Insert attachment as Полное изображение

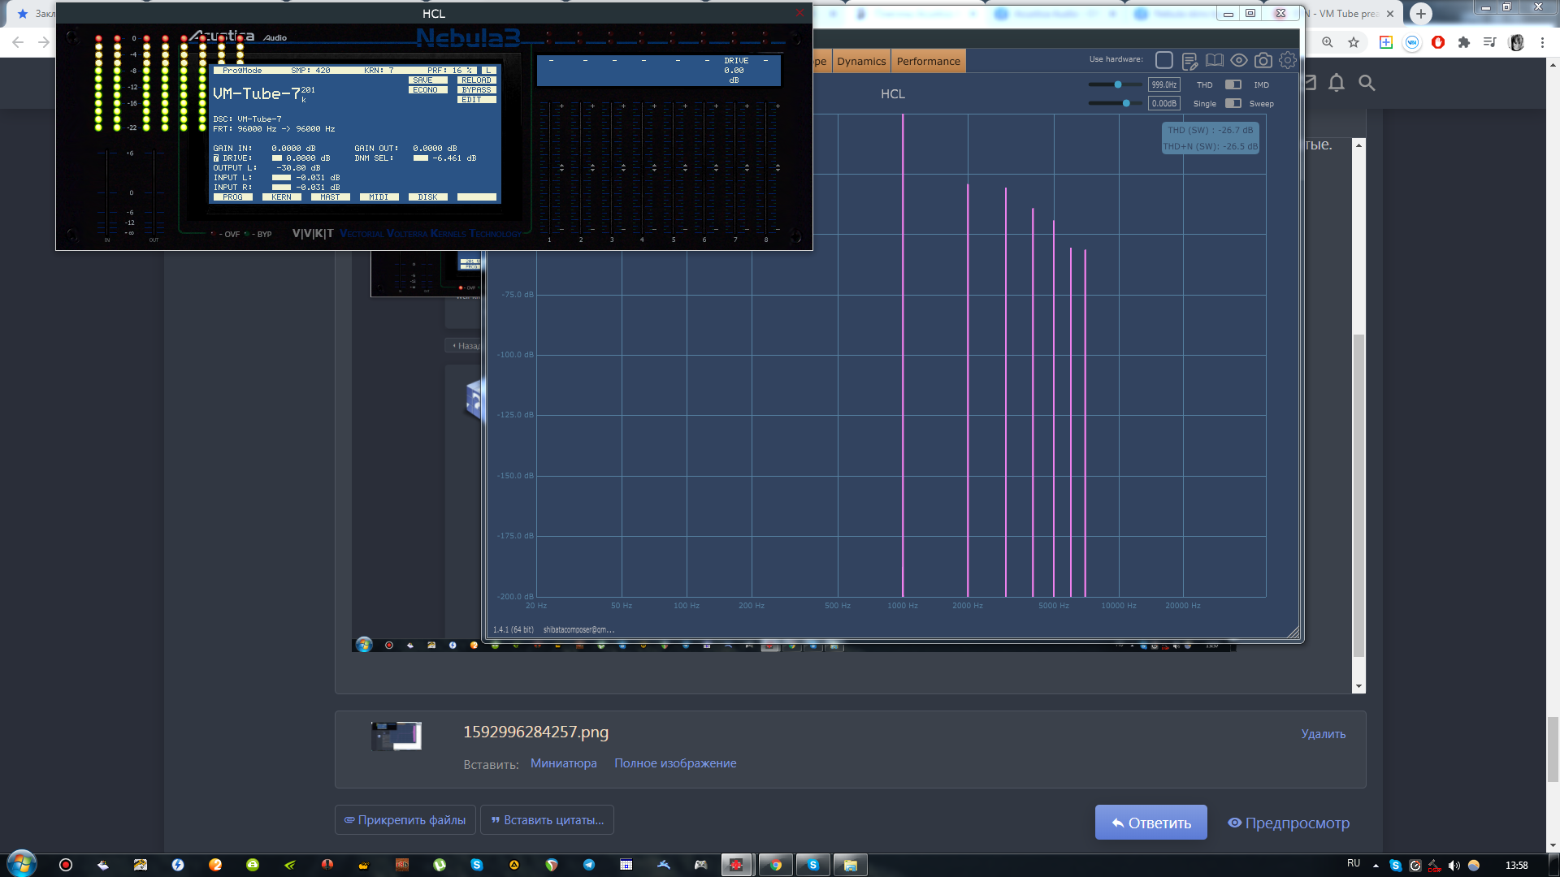(x=675, y=763)
